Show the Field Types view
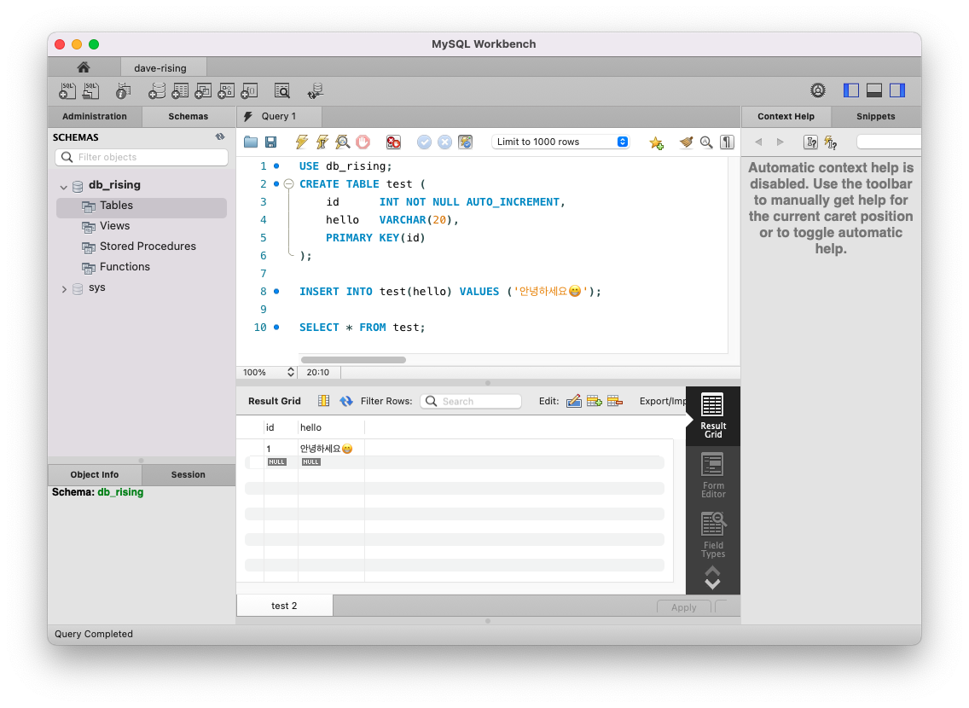 (x=712, y=535)
